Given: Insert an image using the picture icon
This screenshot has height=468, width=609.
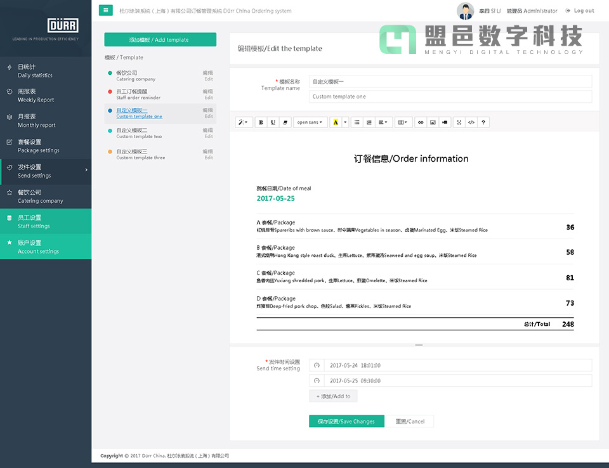Looking at the screenshot, I should click(432, 122).
